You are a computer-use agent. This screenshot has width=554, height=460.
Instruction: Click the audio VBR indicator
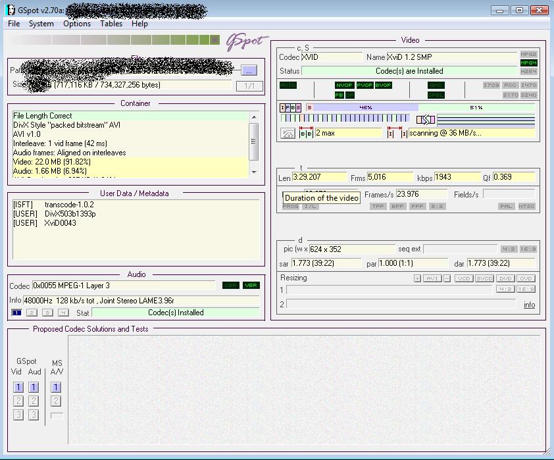coord(251,286)
